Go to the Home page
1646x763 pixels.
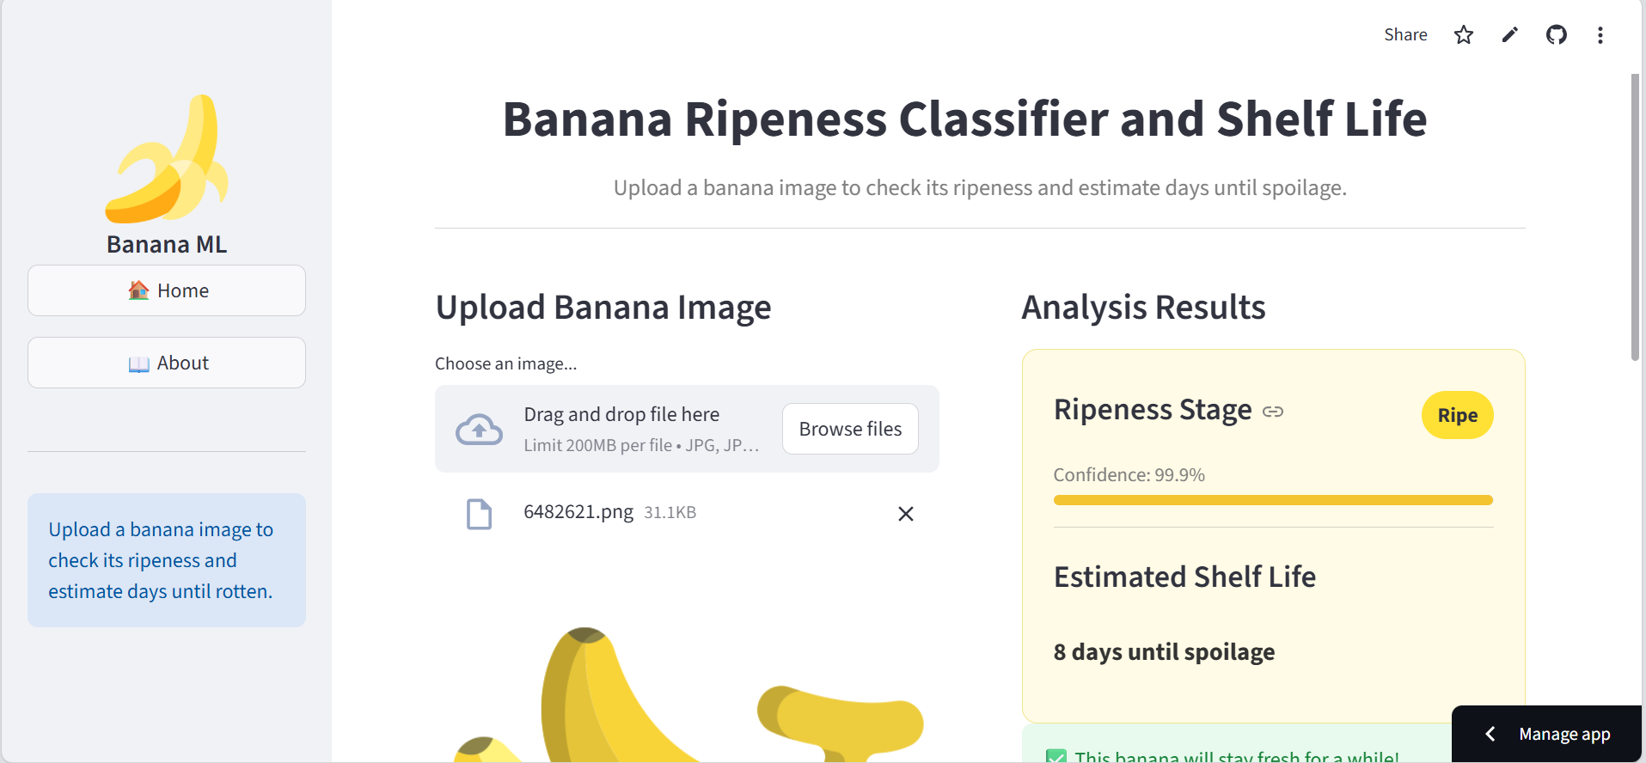(166, 290)
